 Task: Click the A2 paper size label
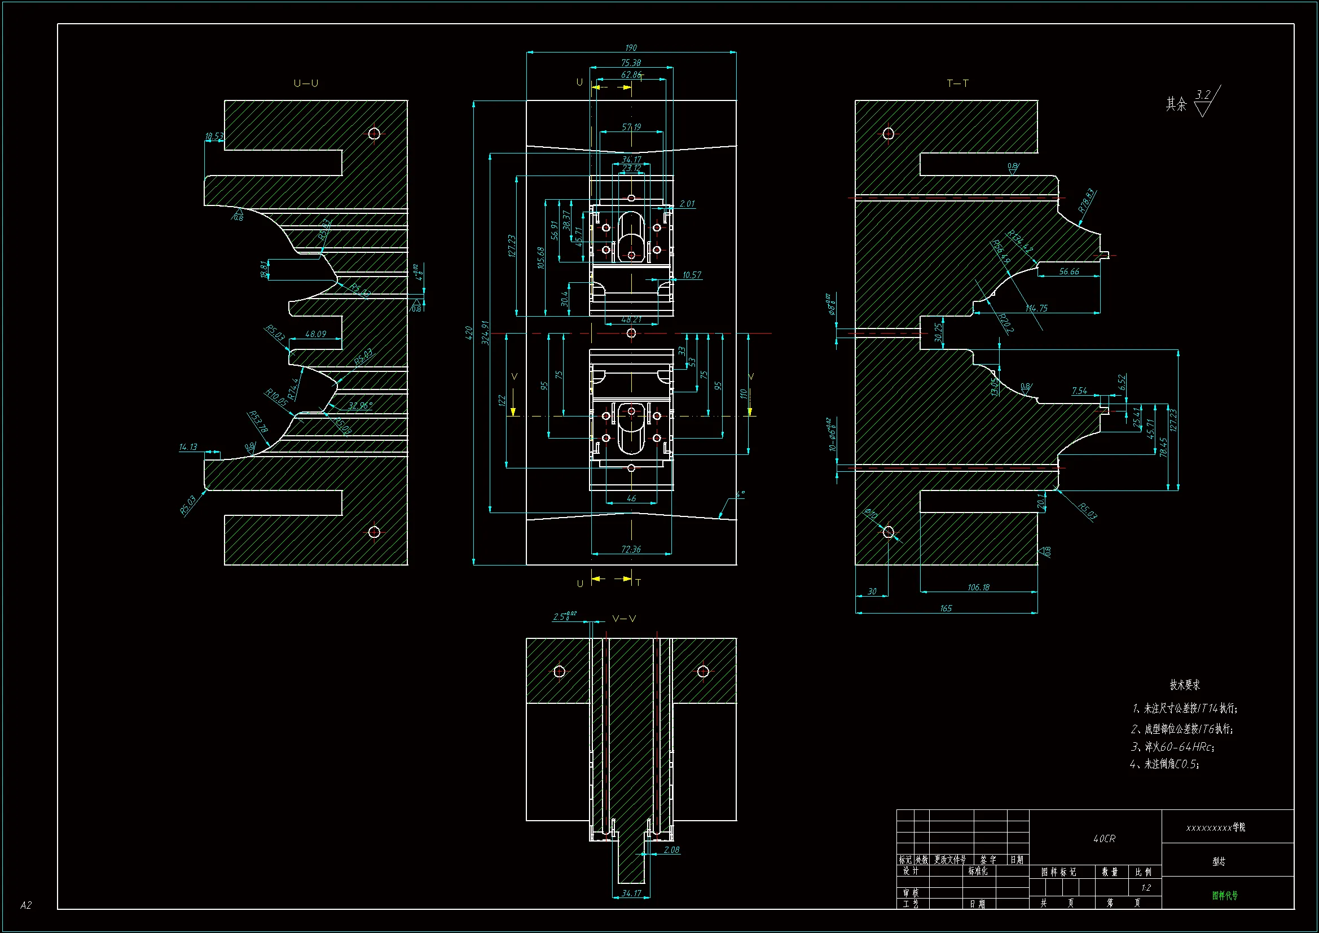click(26, 905)
